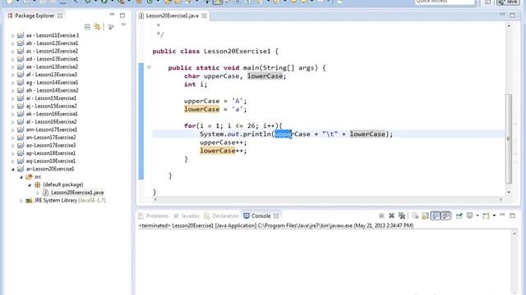This screenshot has height=295, width=526.
Task: Minimize the Console view
Action: tap(502, 215)
